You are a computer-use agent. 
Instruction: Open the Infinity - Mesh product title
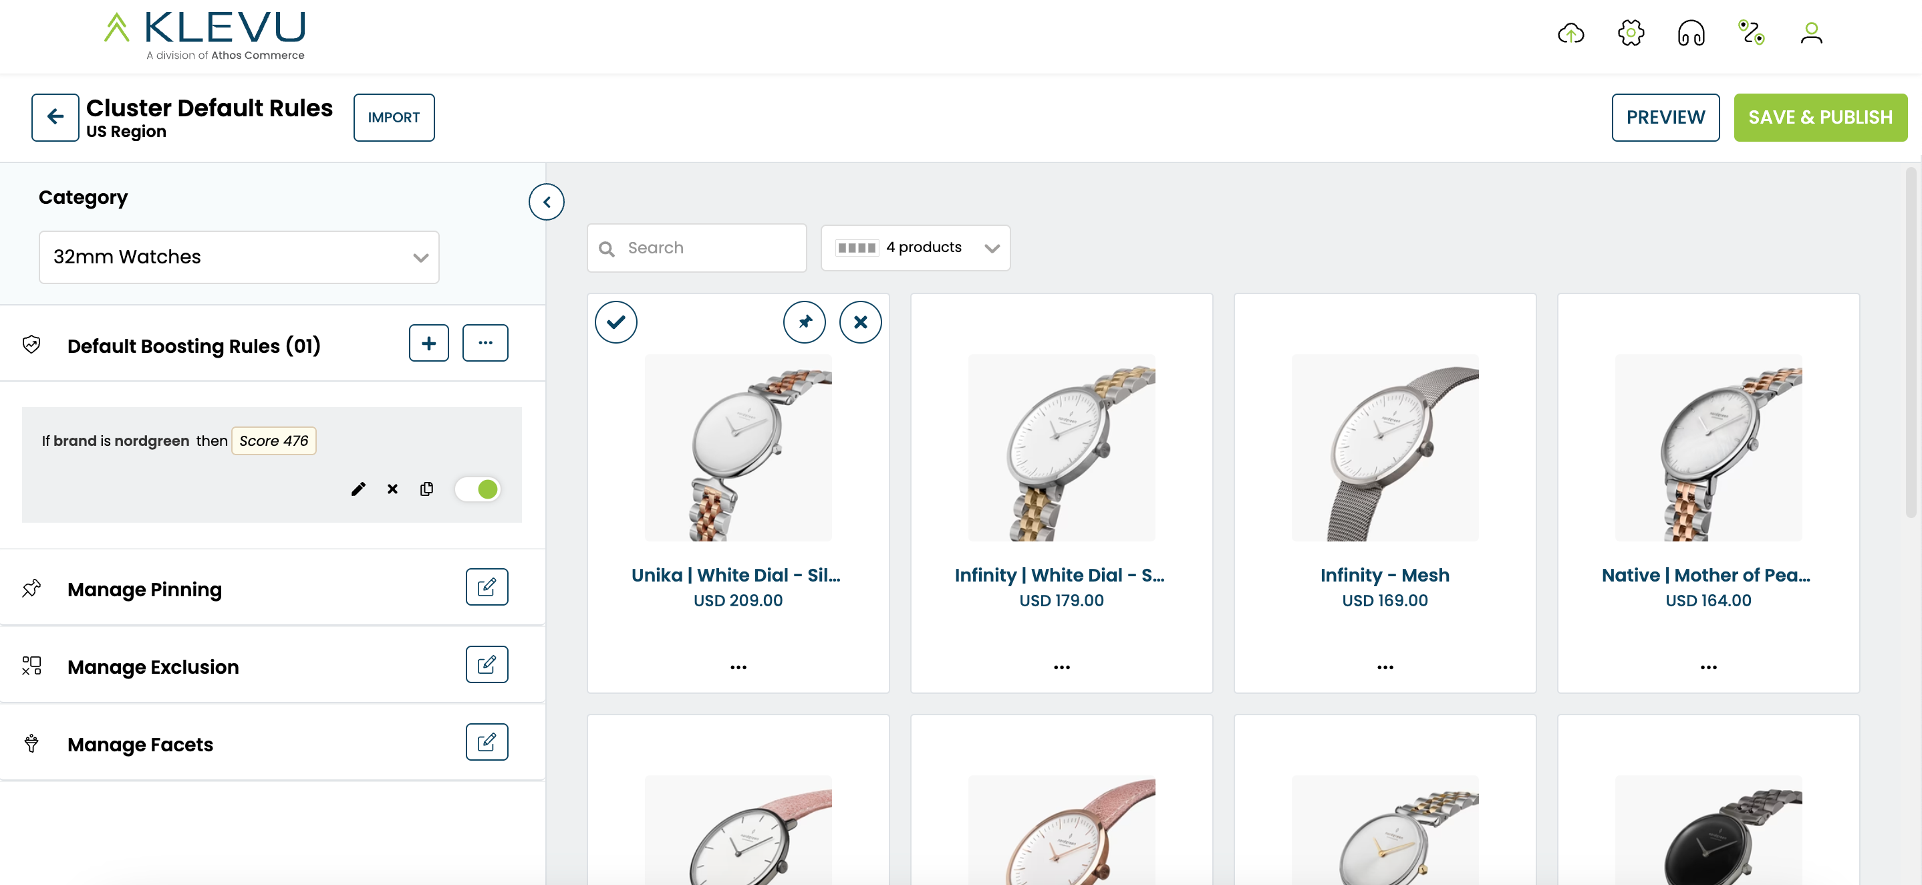point(1385,576)
